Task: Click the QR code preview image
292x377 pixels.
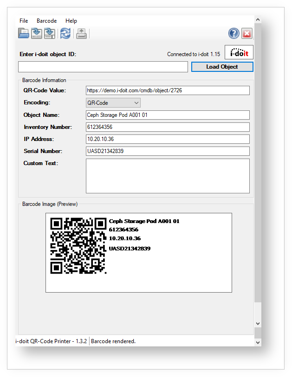Action: 78,246
